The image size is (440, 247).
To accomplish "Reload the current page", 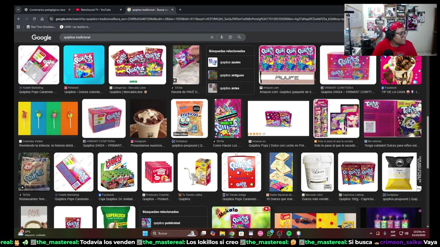I will click(34, 19).
